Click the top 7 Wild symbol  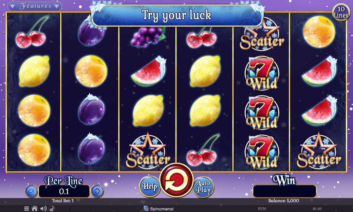coord(262,73)
